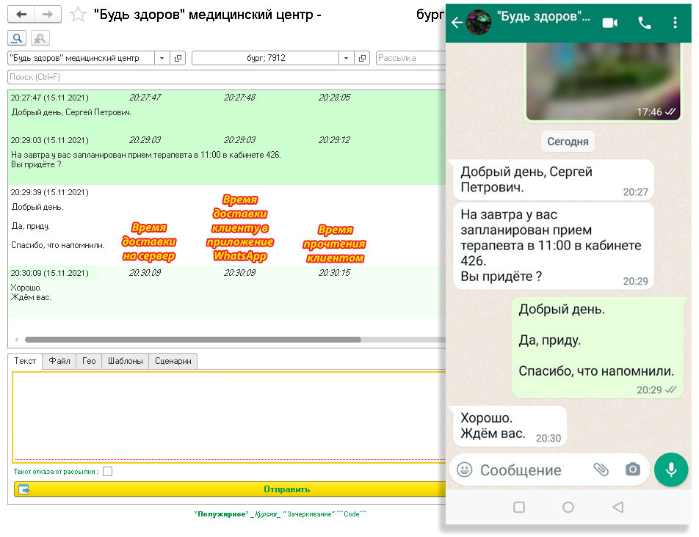Click the contact field showing 7912
This screenshot has height=537, width=699.
coord(265,58)
